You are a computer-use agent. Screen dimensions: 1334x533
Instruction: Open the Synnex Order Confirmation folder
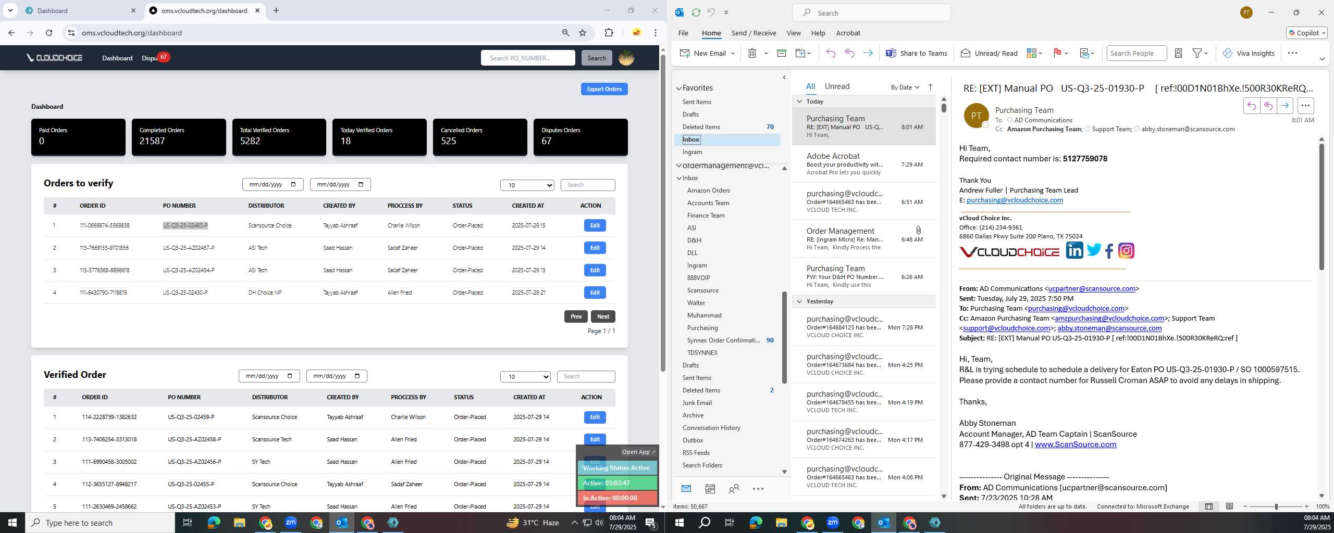pyautogui.click(x=723, y=340)
